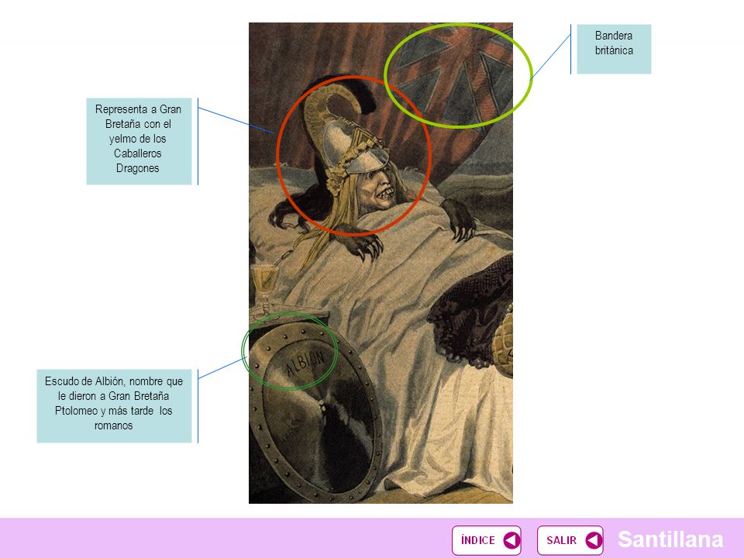This screenshot has width=744, height=558.
Task: Click the British flag in the painting
Action: (458, 75)
